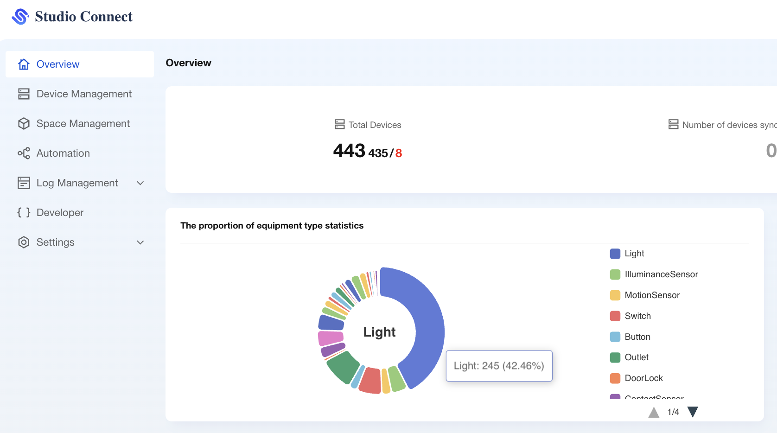Viewport: 777px width, 433px height.
Task: Click the Overview home icon
Action: (24, 64)
